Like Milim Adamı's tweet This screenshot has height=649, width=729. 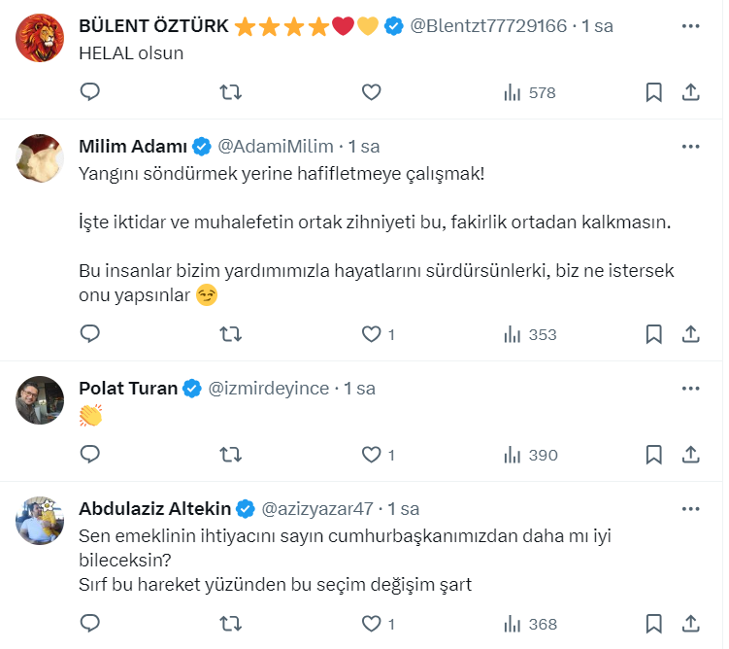(371, 334)
